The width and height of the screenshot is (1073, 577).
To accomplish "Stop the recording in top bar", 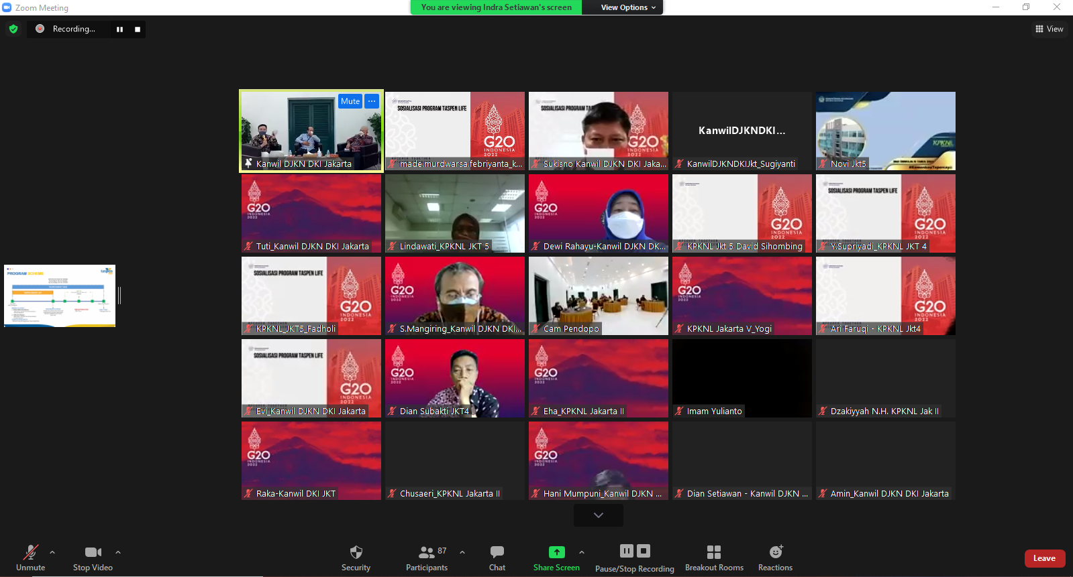I will (x=138, y=29).
